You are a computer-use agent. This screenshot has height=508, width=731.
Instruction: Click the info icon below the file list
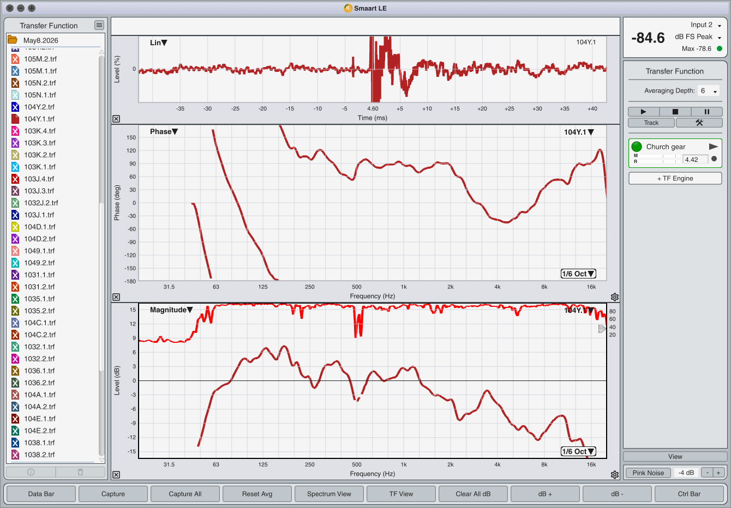pyautogui.click(x=31, y=472)
